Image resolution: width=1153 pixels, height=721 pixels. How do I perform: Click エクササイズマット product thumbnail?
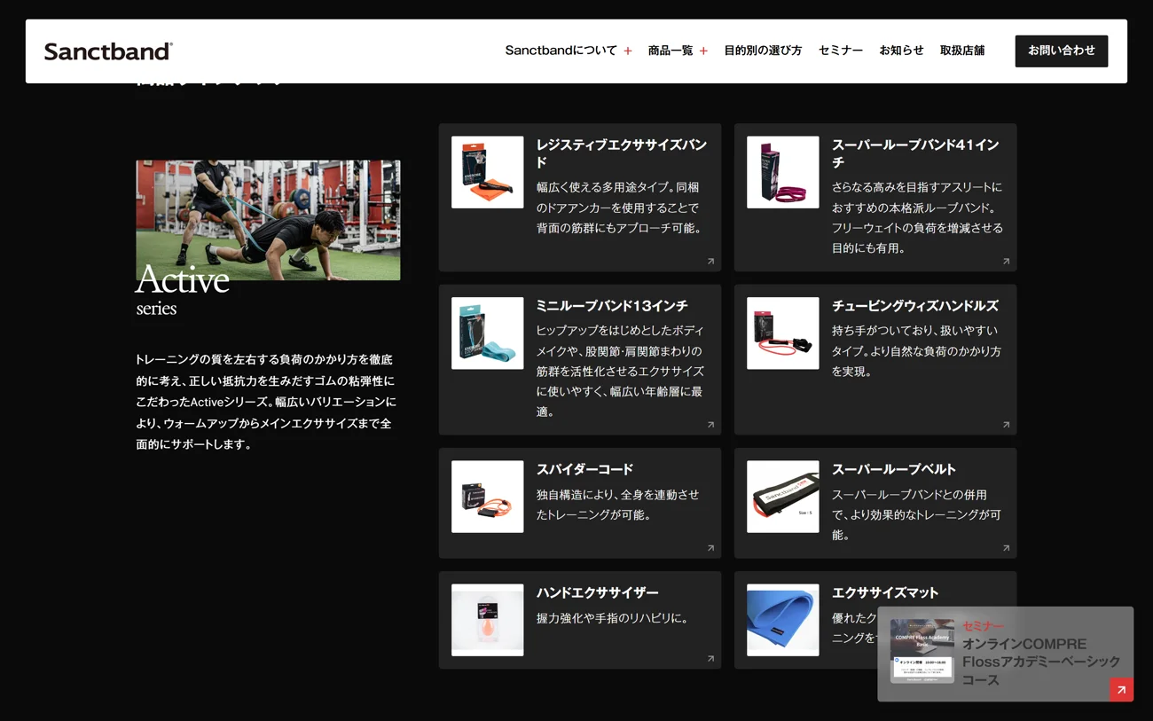point(782,620)
